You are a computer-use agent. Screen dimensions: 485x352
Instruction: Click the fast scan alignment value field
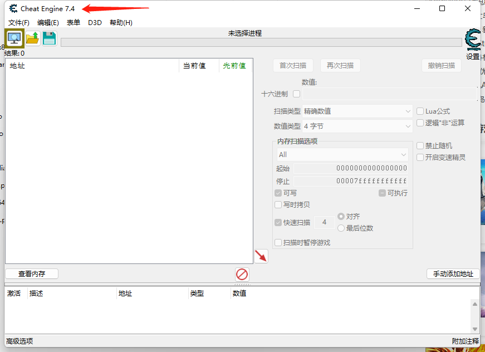pos(325,222)
